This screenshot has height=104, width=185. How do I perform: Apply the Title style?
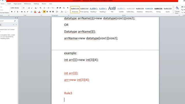(x=112, y=10)
